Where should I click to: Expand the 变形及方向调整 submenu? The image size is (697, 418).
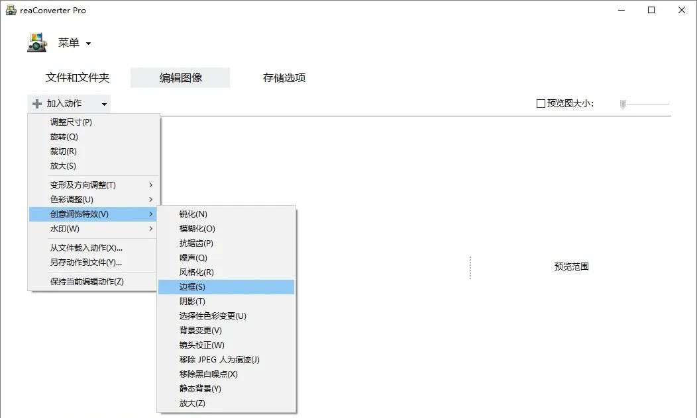click(80, 185)
